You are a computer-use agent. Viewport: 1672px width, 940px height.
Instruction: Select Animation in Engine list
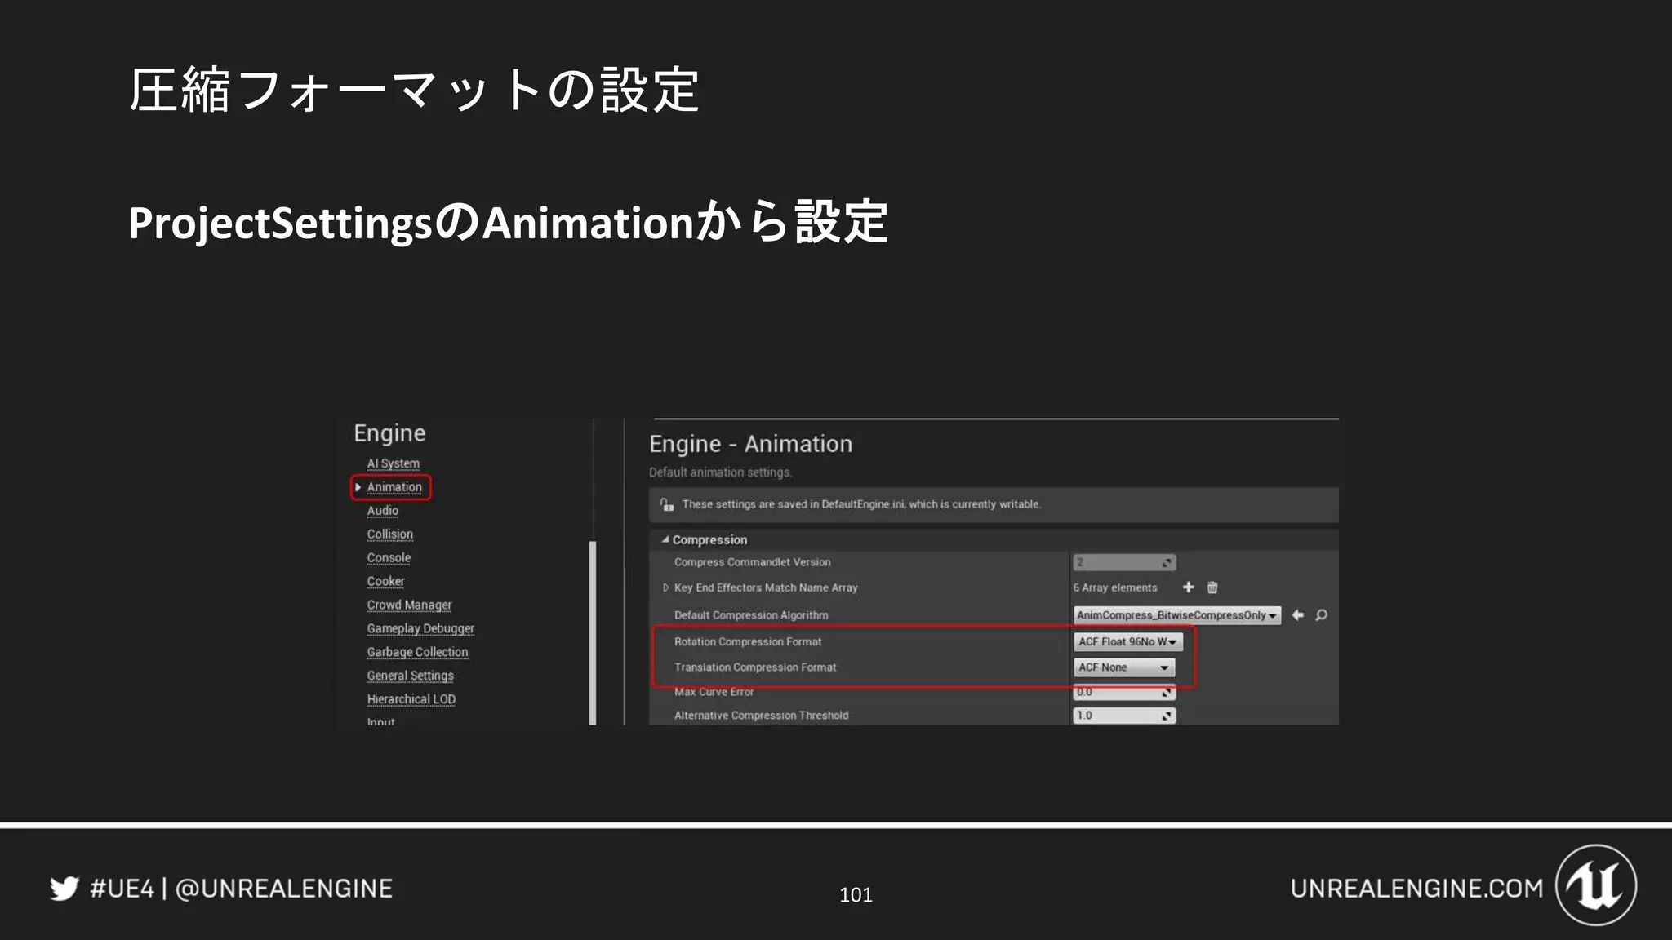(394, 487)
